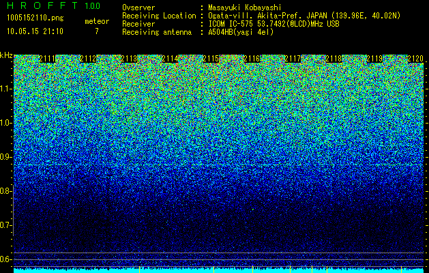Click the version number 1.0.0
Image resolution: width=429 pixels, height=273 pixels.
(93, 5)
